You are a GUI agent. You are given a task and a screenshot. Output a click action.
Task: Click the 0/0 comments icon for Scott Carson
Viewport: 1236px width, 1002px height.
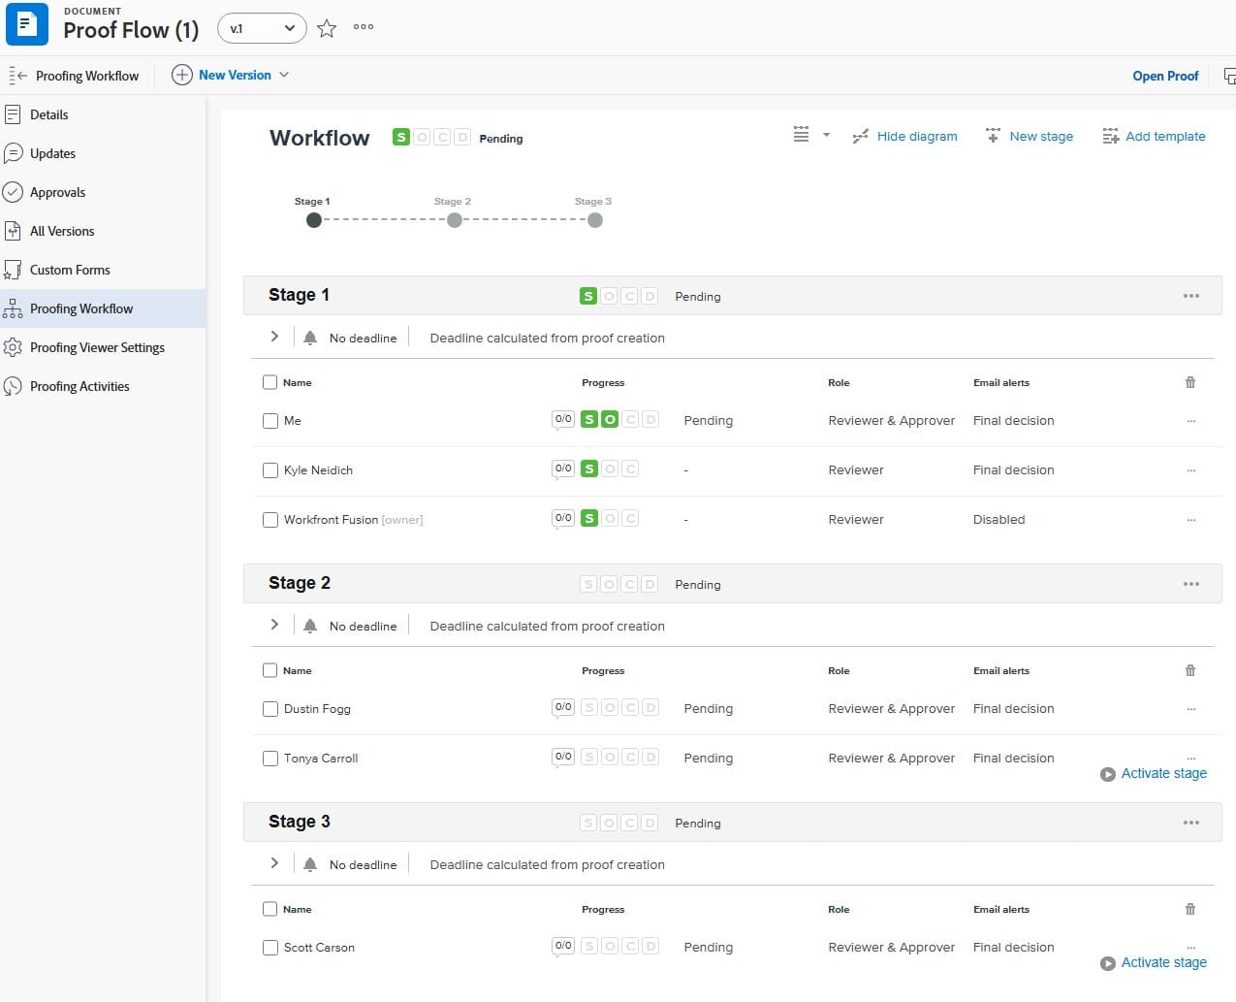563,947
